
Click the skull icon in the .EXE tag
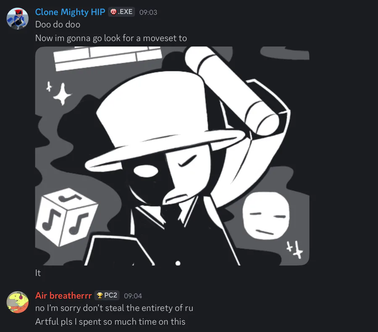[x=113, y=12]
